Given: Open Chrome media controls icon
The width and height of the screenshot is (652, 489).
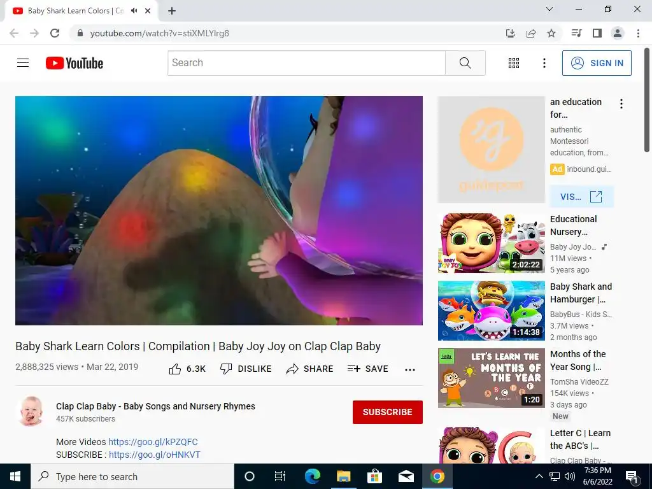Looking at the screenshot, I should [577, 33].
